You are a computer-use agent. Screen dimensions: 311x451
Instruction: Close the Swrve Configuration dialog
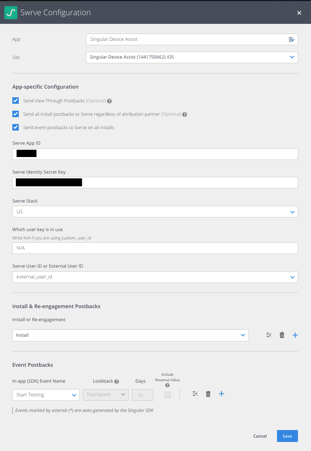click(x=299, y=13)
